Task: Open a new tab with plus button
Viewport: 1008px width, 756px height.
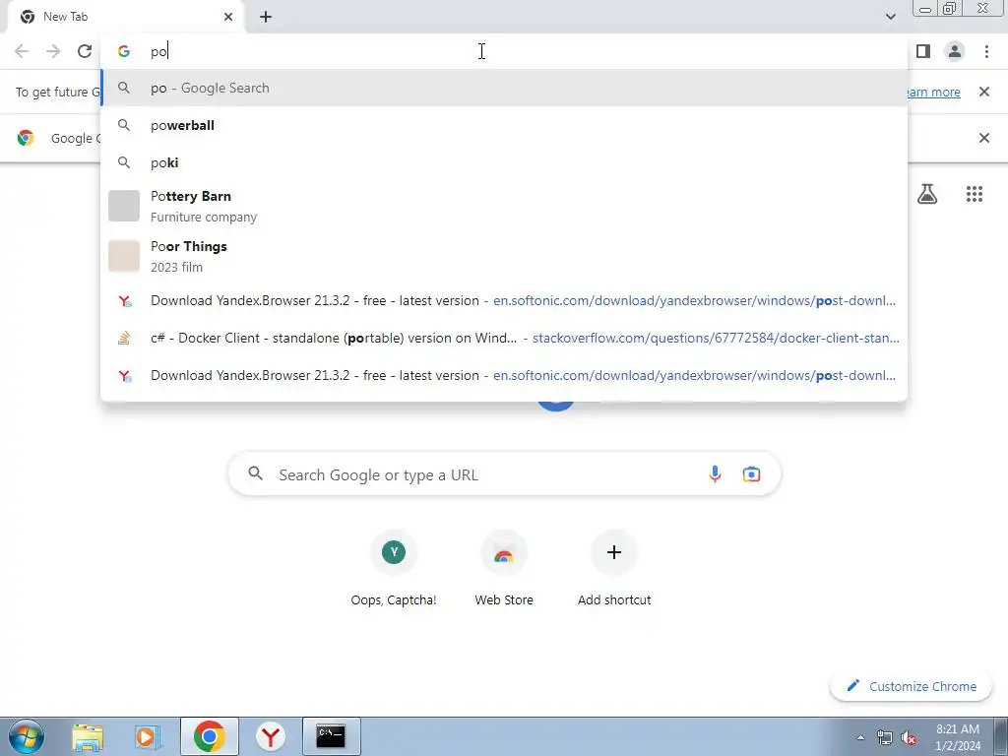Action: 266,17
